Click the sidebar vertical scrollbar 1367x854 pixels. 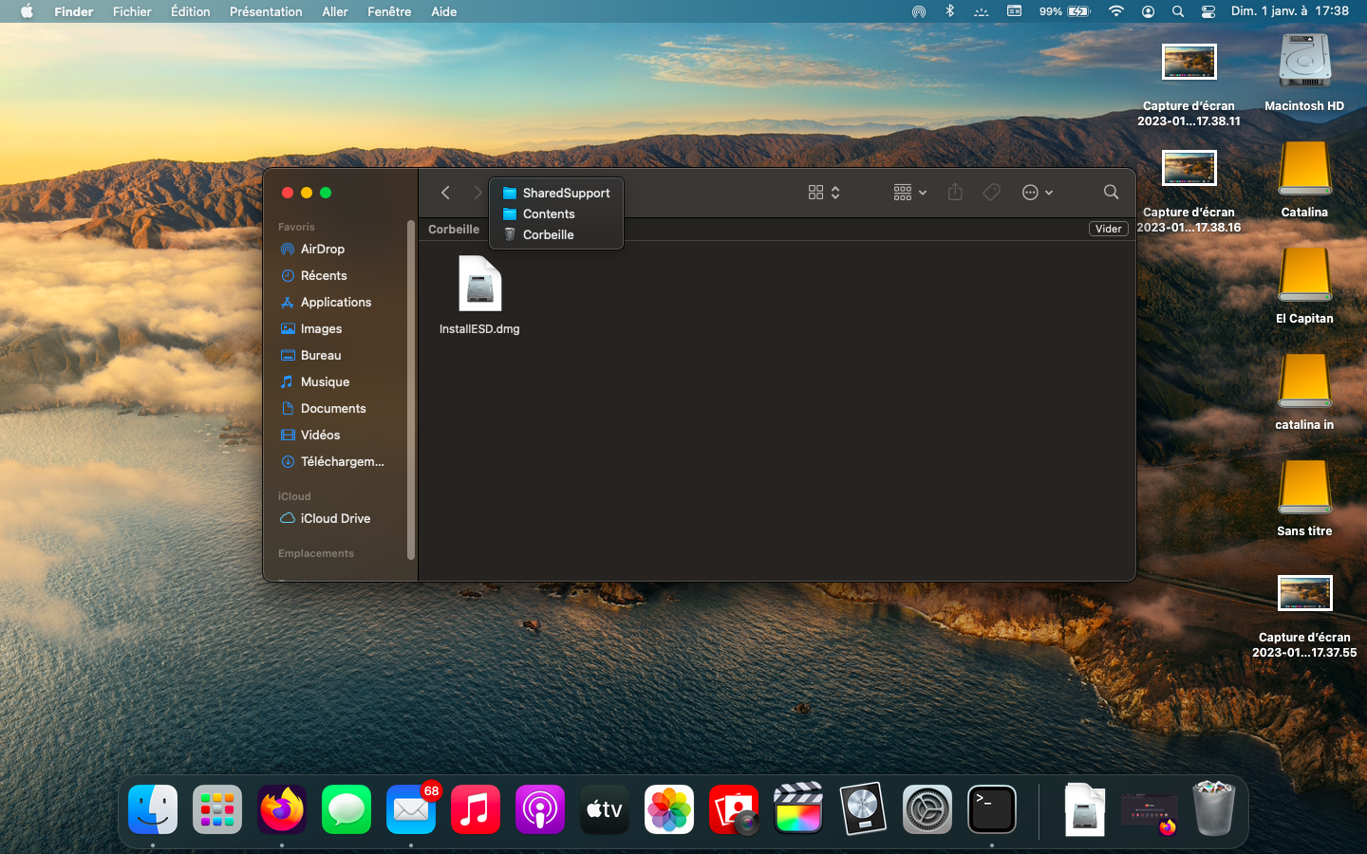coord(410,389)
